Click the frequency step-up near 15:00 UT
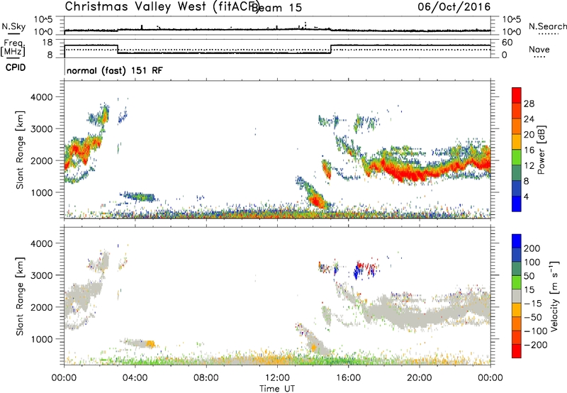Image resolution: width=567 pixels, height=393 pixels. tap(330, 49)
